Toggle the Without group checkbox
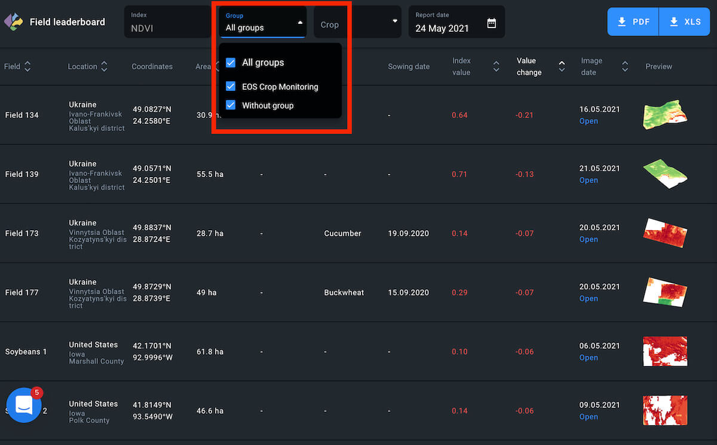This screenshot has height=445, width=717. coord(231,105)
